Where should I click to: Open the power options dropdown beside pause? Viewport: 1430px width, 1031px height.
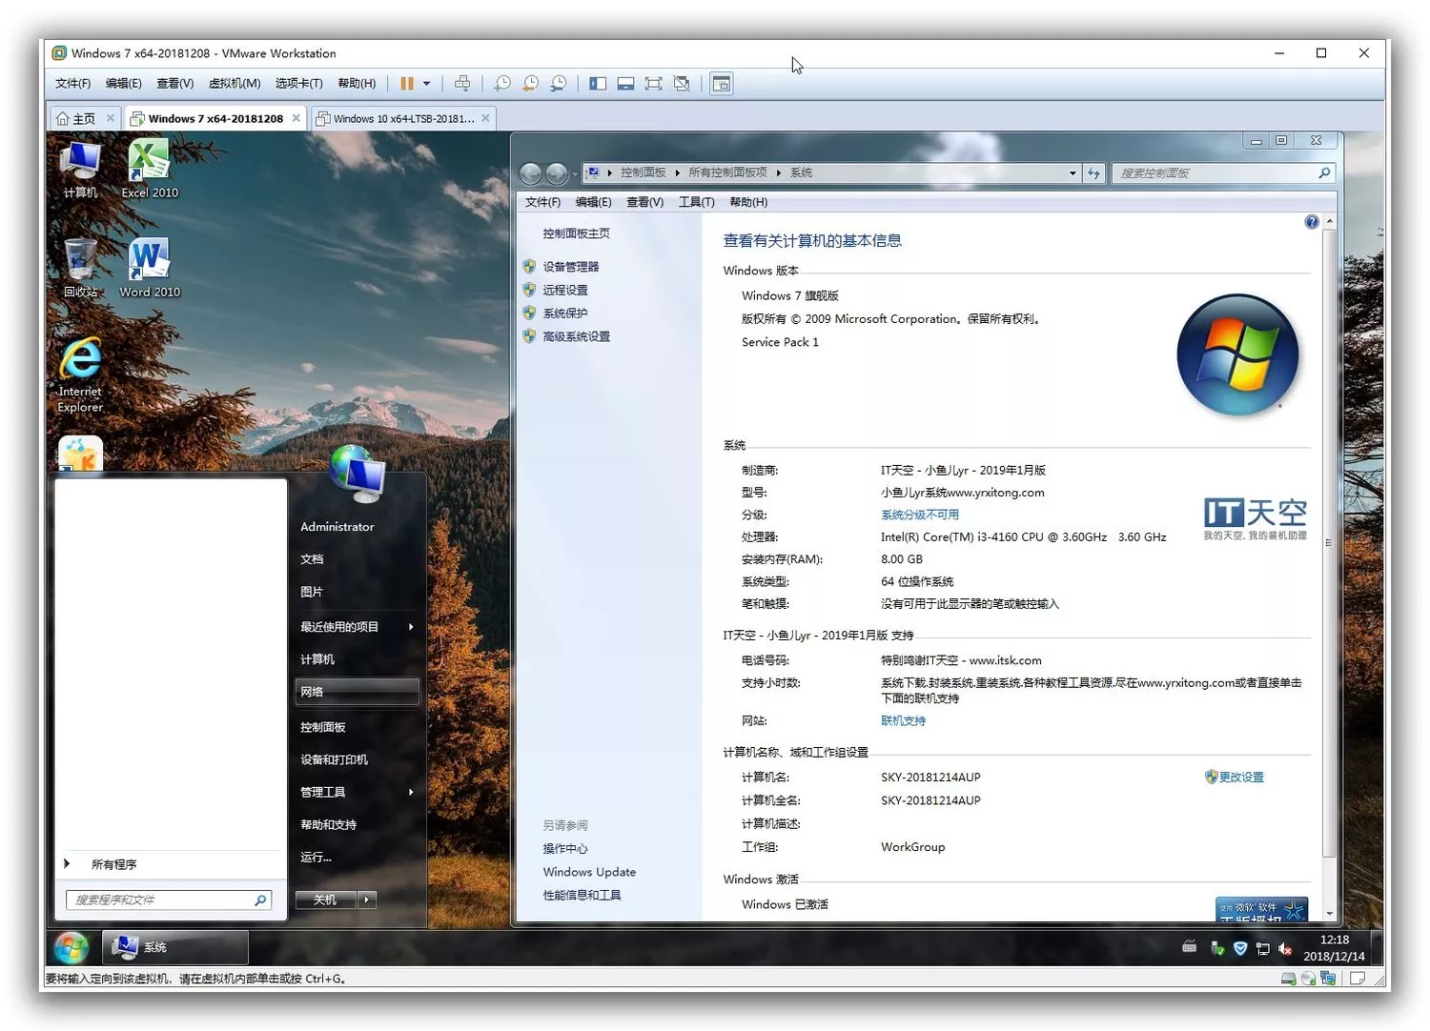(426, 84)
